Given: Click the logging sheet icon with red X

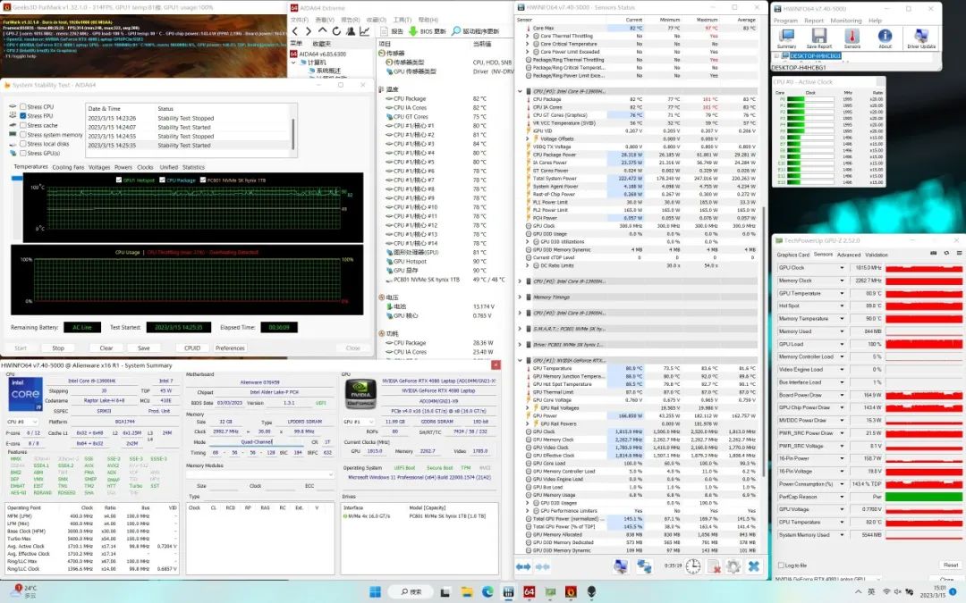Looking at the screenshot, I should (714, 566).
